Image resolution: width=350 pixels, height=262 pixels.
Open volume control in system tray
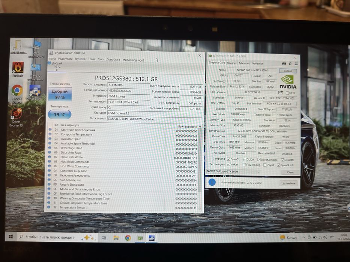(325, 237)
